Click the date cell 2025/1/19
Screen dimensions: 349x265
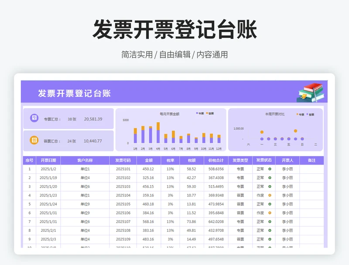(48, 178)
